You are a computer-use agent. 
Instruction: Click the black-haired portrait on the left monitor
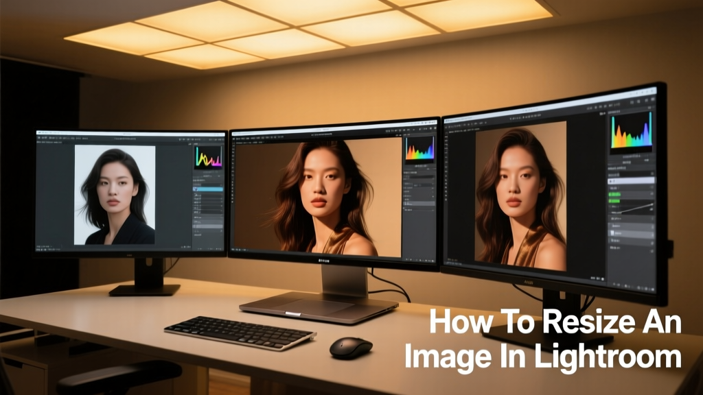[115, 195]
